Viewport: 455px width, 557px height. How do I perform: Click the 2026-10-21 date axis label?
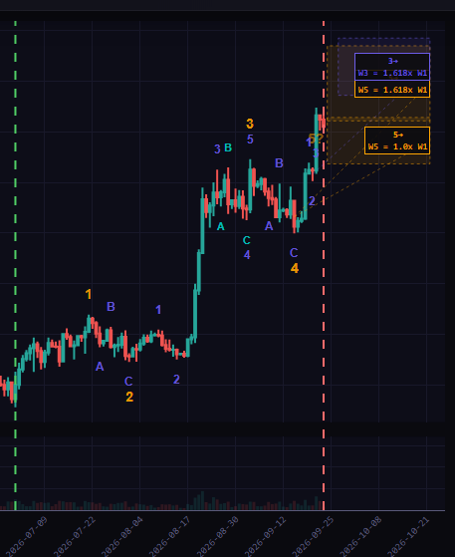pyautogui.click(x=409, y=536)
